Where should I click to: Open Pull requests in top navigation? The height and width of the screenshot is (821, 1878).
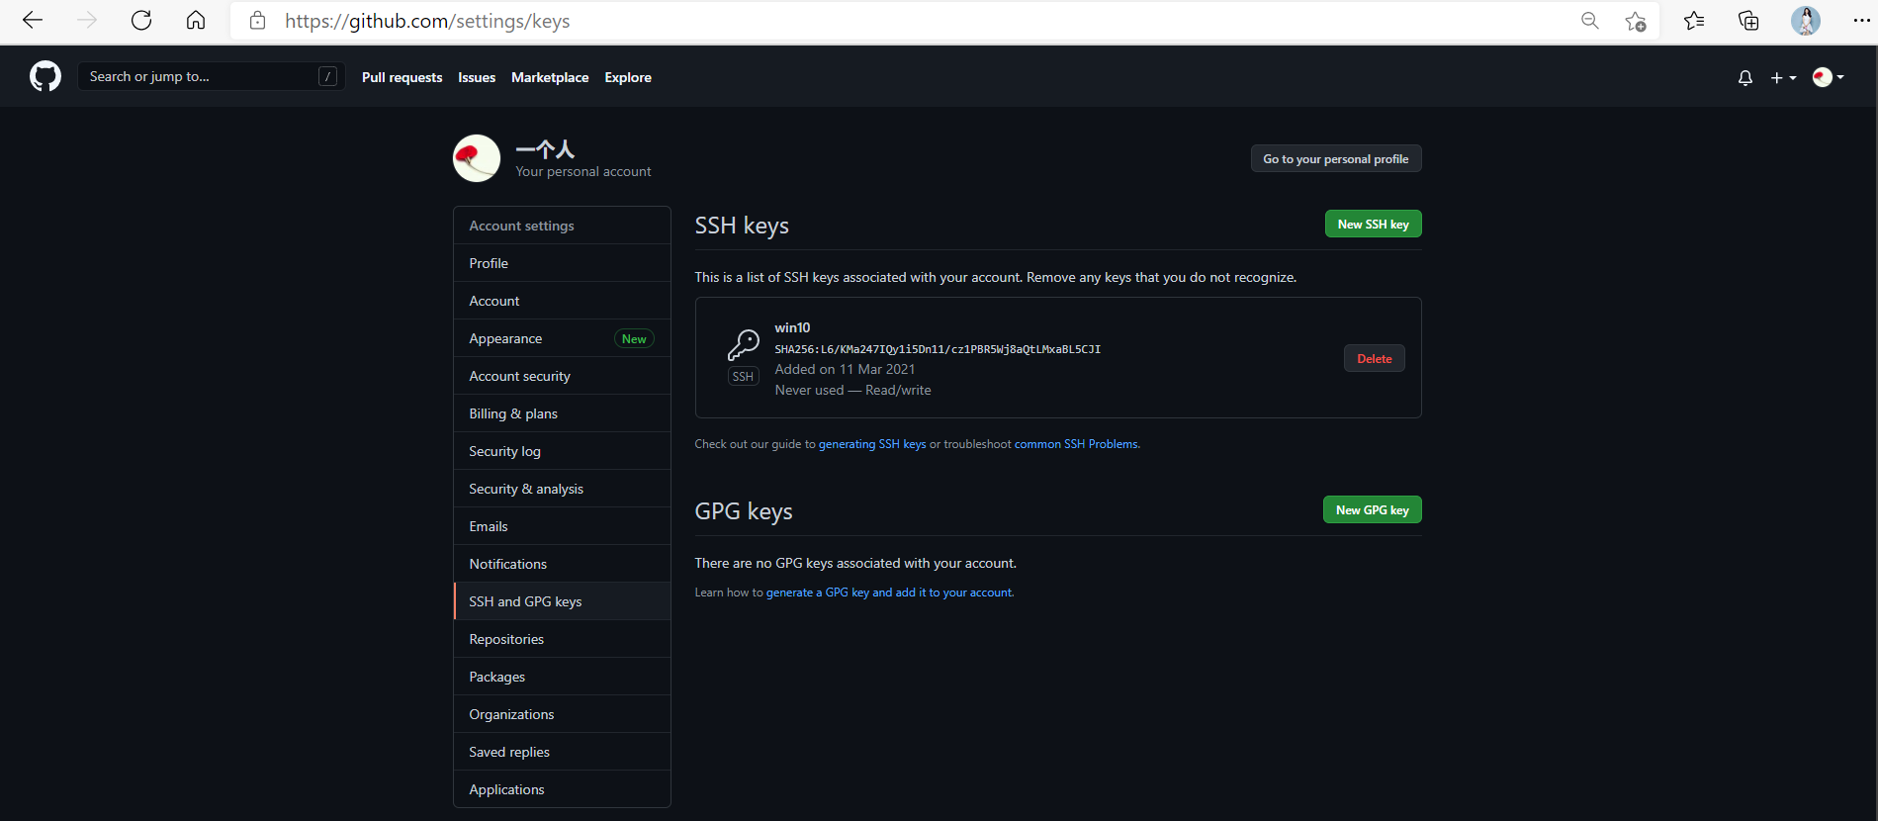click(x=402, y=77)
